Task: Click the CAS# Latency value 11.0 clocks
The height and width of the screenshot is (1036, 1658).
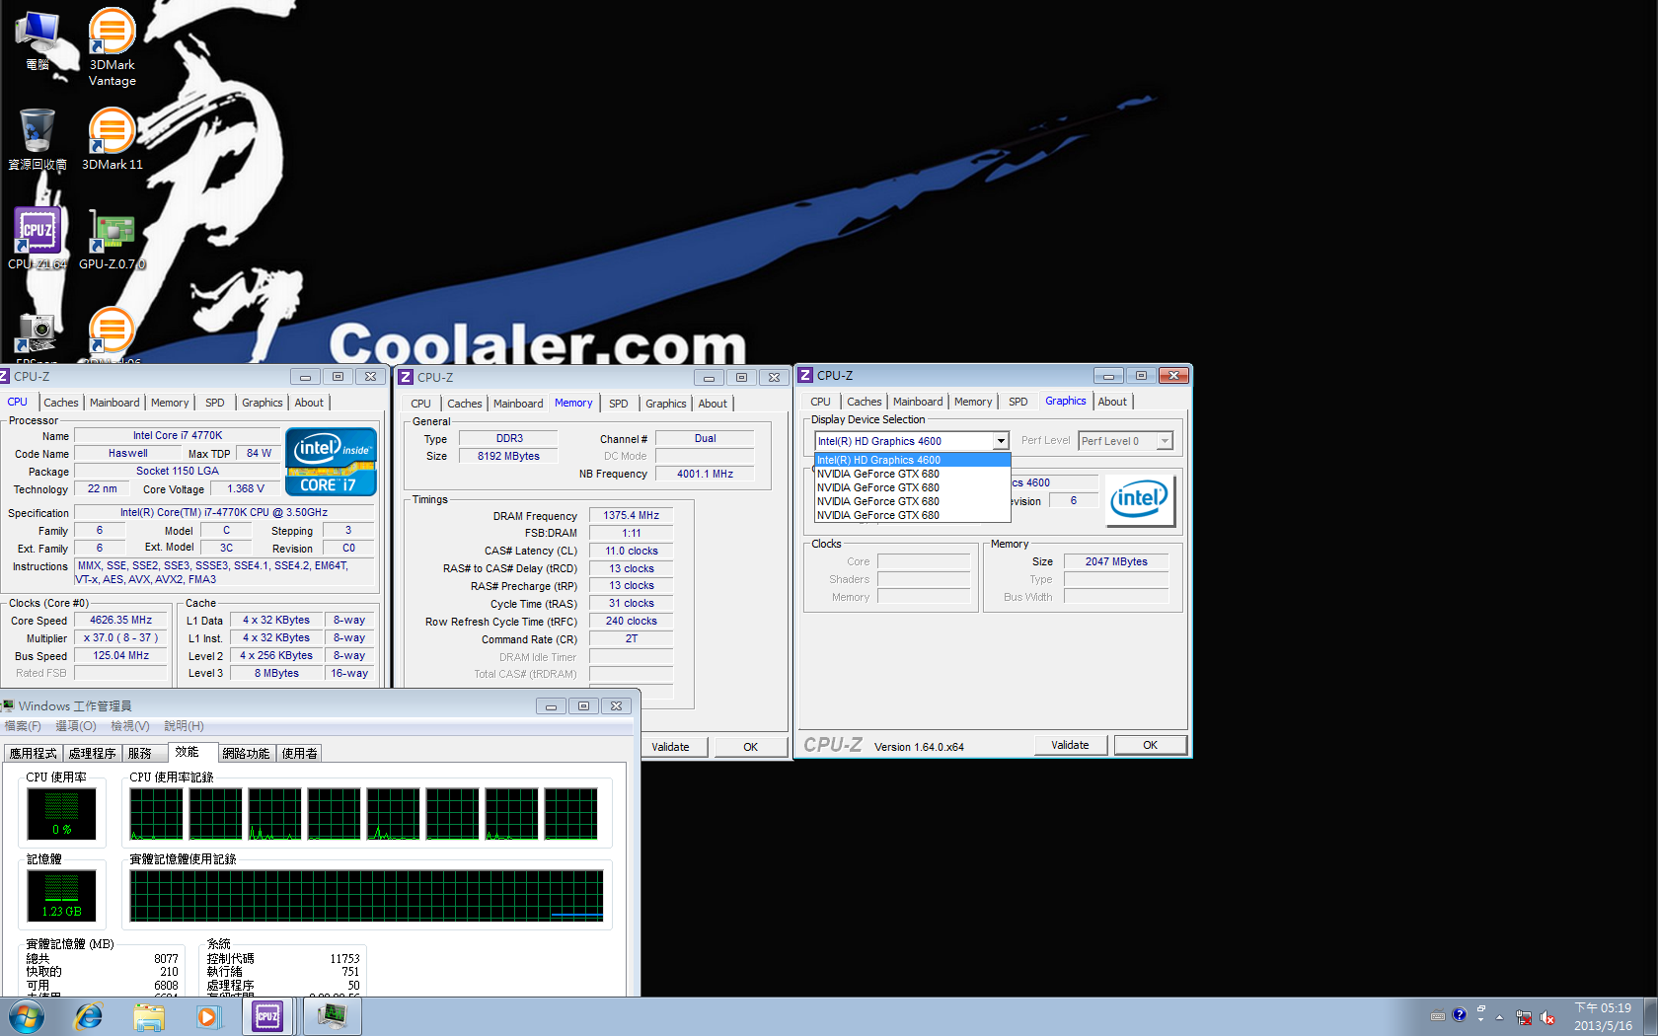Action: click(x=632, y=551)
